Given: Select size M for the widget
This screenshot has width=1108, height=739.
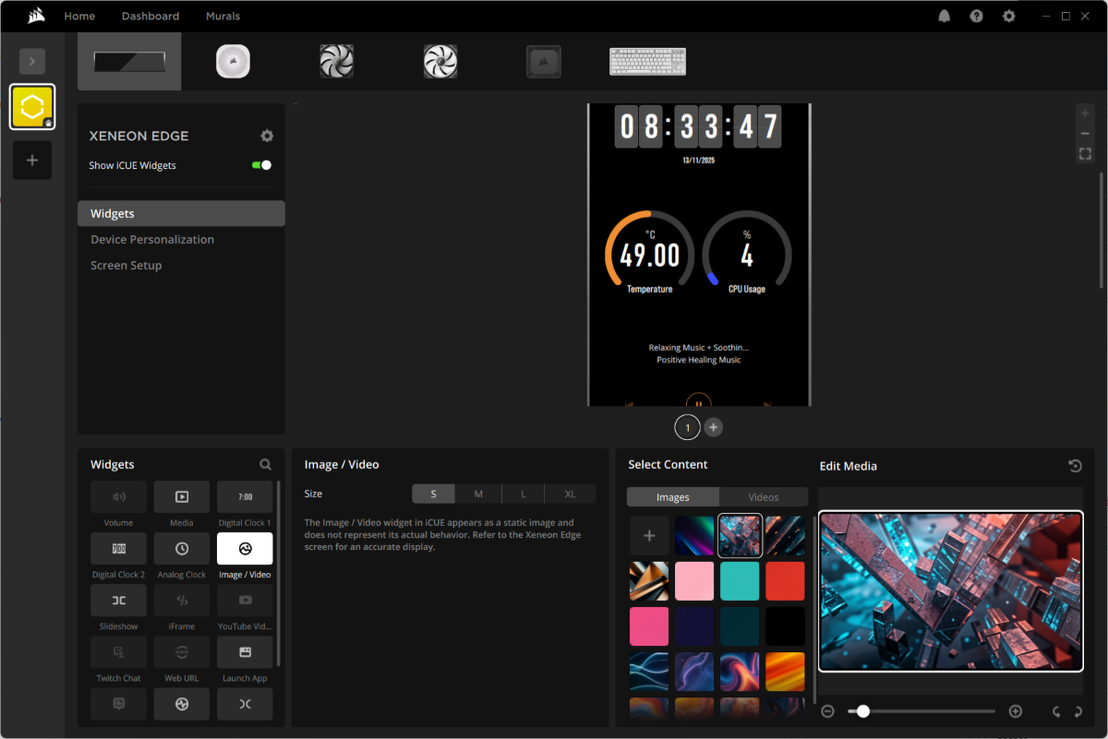Looking at the screenshot, I should [x=478, y=494].
